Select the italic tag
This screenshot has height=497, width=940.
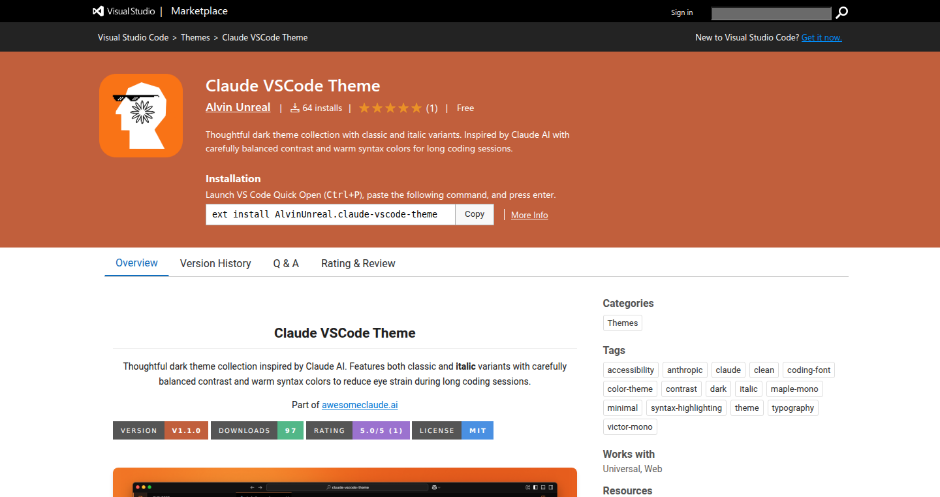[x=749, y=389]
